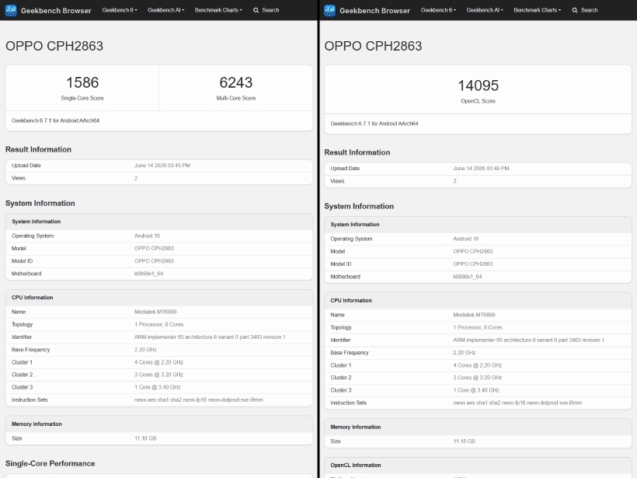Expand Benchmark Charts menu in left window
The image size is (637, 478).
(x=218, y=10)
